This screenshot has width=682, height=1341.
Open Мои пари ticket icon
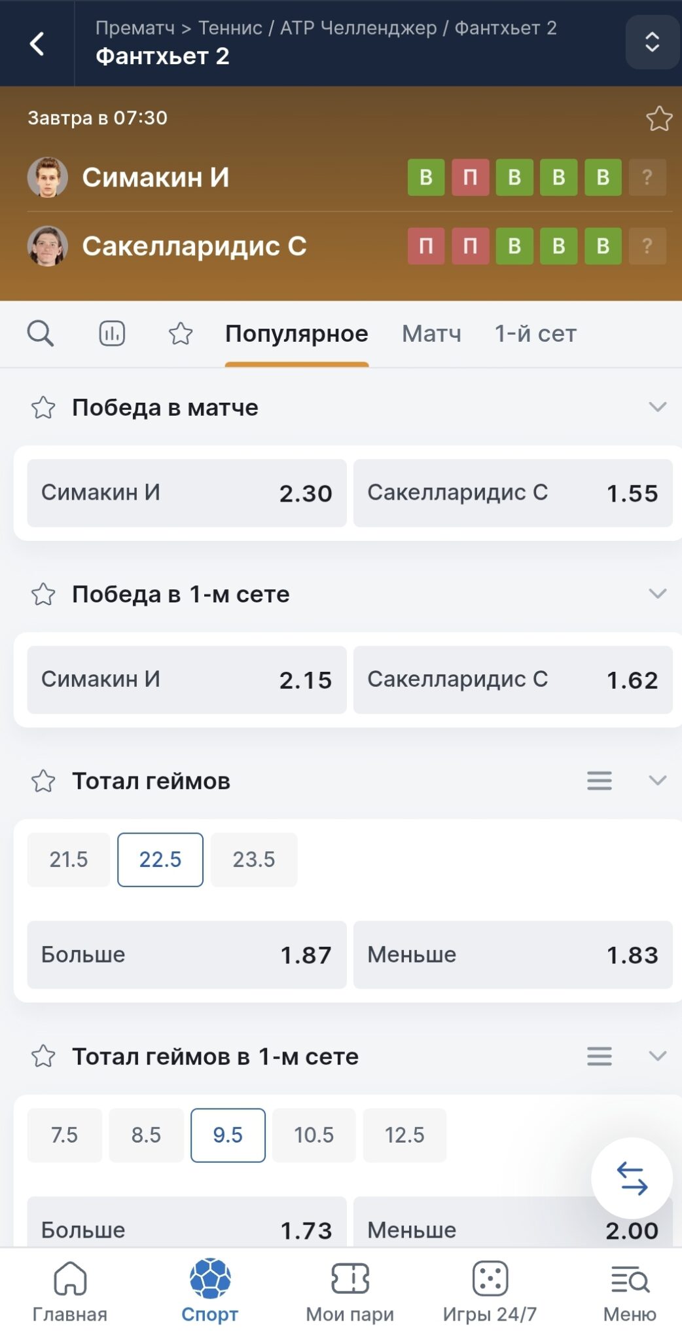pyautogui.click(x=350, y=1279)
